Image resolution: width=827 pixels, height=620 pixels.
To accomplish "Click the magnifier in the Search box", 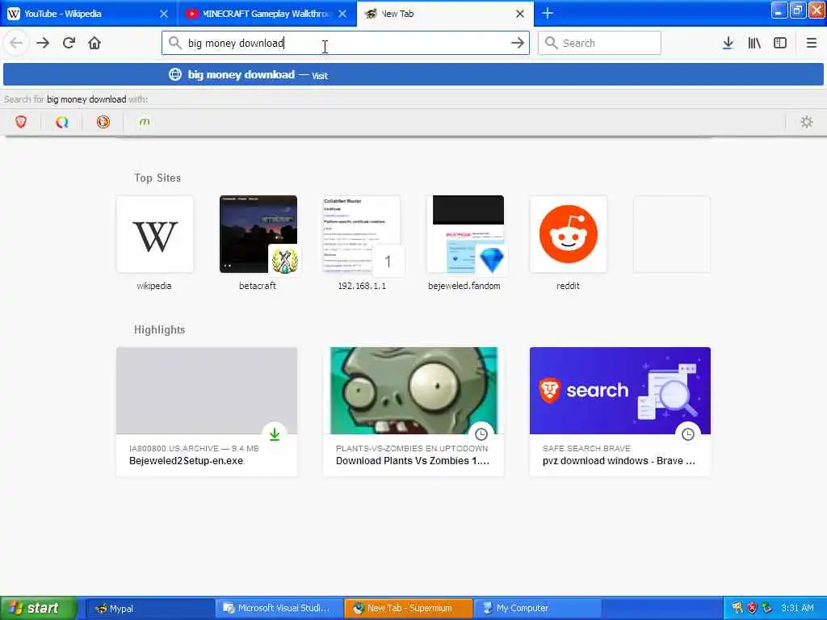I will click(x=551, y=43).
